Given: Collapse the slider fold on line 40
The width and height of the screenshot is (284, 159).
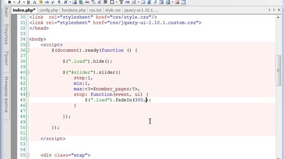Looking at the screenshot, I should pos(28,72).
